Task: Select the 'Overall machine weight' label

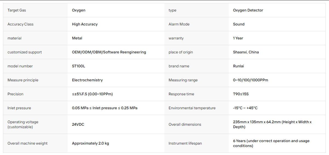Action: [x=28, y=143]
